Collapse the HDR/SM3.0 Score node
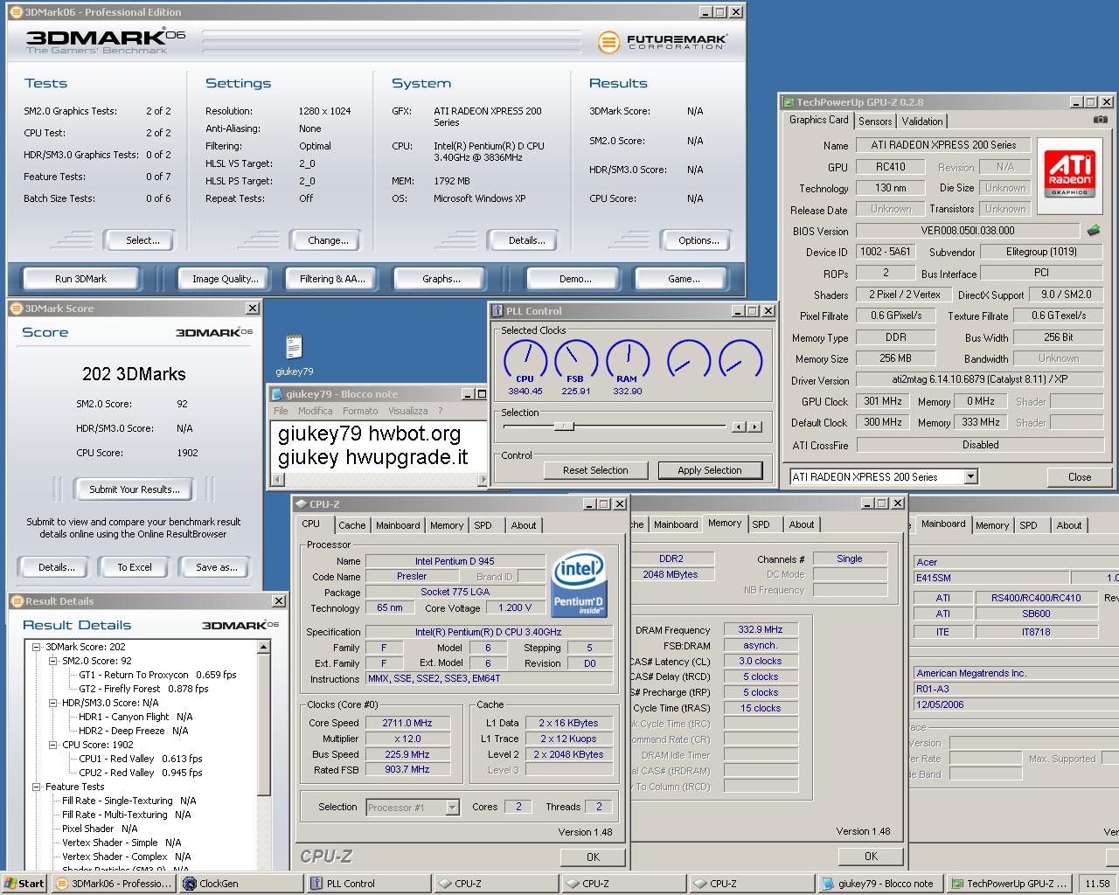Screen dimensions: 1119x895 [53, 703]
